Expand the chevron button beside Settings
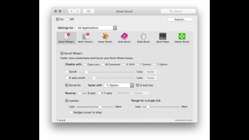This screenshot has width=249, height=140. [191, 28]
